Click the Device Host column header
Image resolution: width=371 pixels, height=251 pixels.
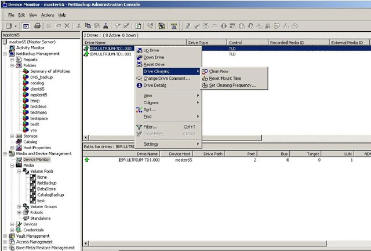176,154
